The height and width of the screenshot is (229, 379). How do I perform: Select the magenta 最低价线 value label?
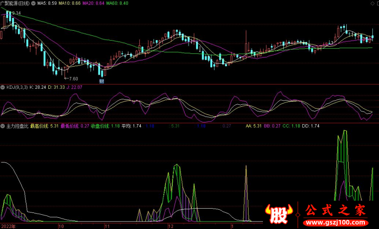[75, 126]
